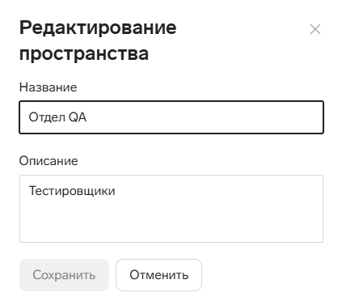
Task: Click blank area right of Отдел QA
Action: click(x=205, y=117)
